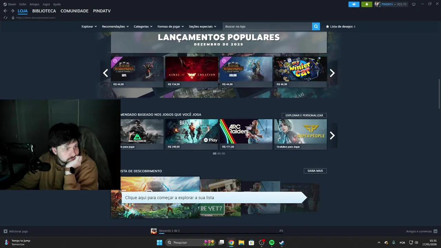441x248 pixels.
Task: Go forward with the navigation arrow
Action: pyautogui.click(x=12, y=11)
